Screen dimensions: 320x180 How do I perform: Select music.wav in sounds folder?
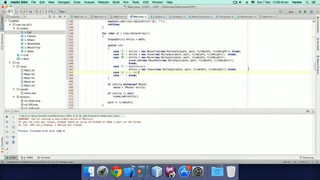(x=30, y=93)
